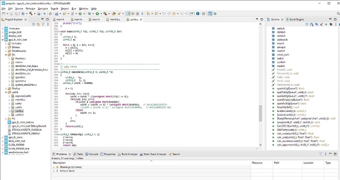Start debugging with the bug icon

tap(89, 14)
